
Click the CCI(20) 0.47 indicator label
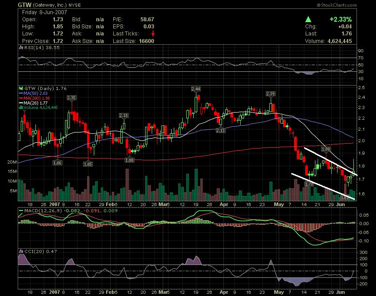[x=41, y=251]
